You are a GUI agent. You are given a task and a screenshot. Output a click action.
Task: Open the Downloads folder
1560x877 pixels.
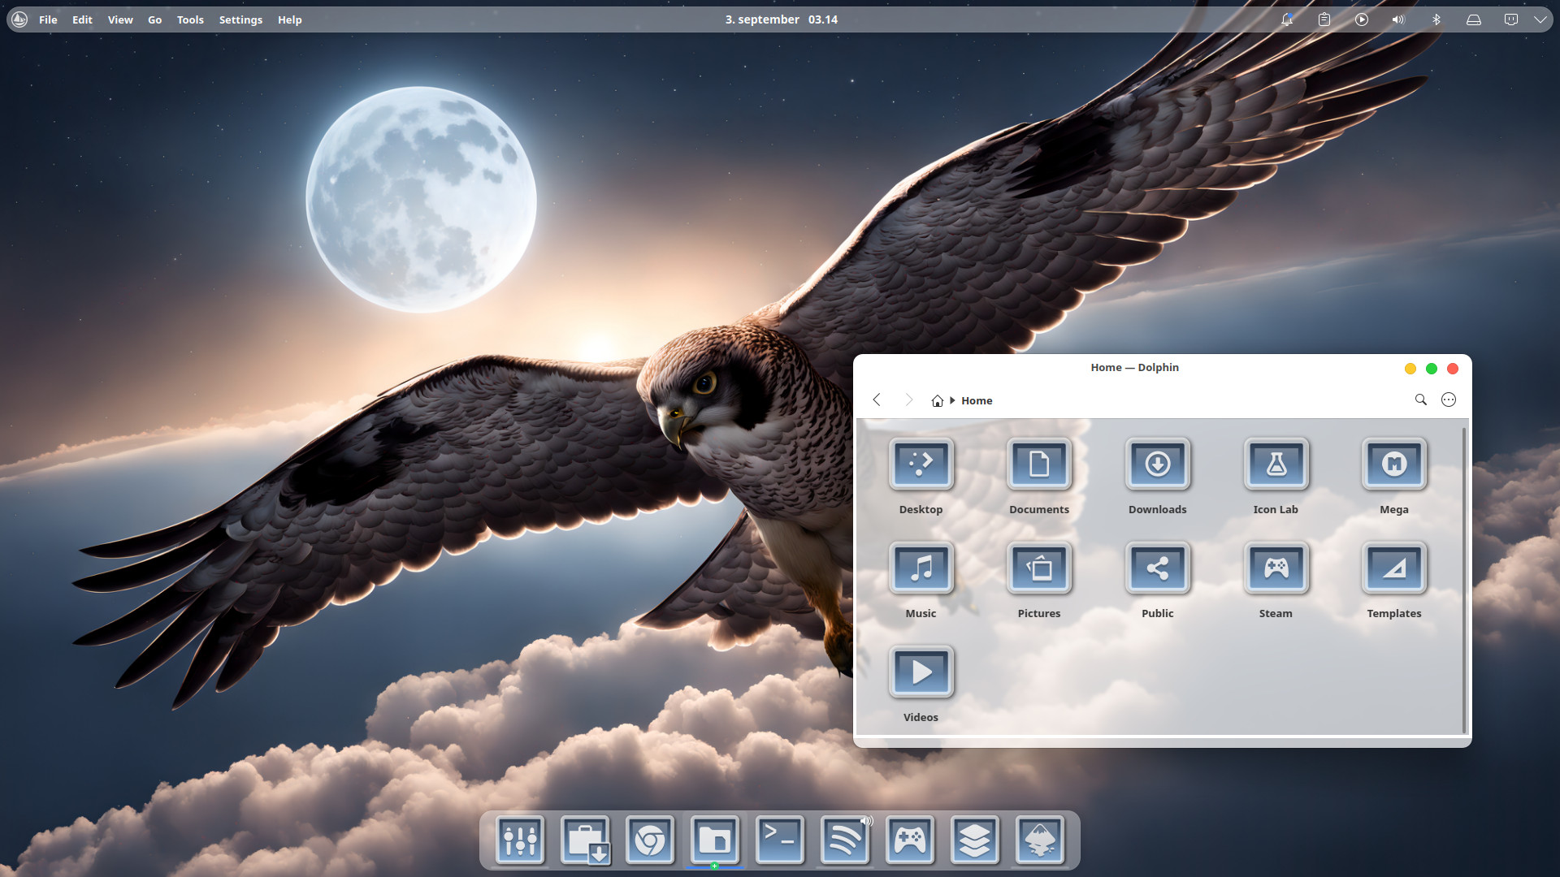(1157, 464)
